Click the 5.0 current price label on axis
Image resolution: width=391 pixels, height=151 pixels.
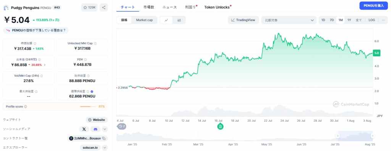pyautogui.click(x=376, y=53)
